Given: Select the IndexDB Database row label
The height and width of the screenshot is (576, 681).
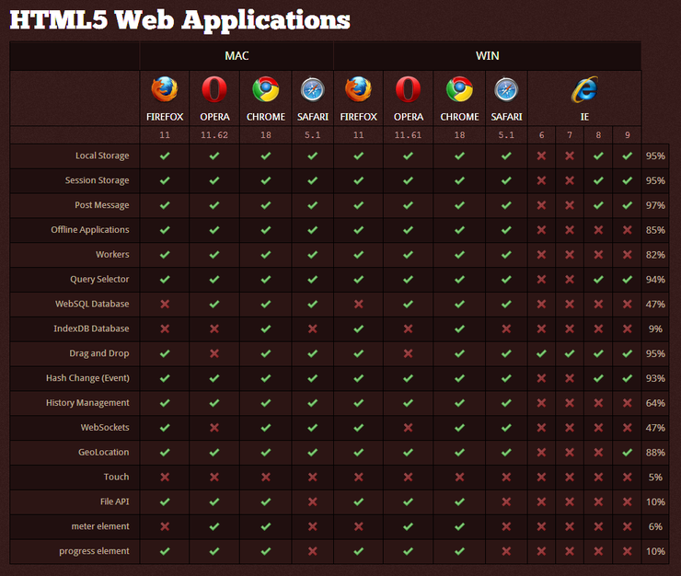Looking at the screenshot, I should coord(91,328).
